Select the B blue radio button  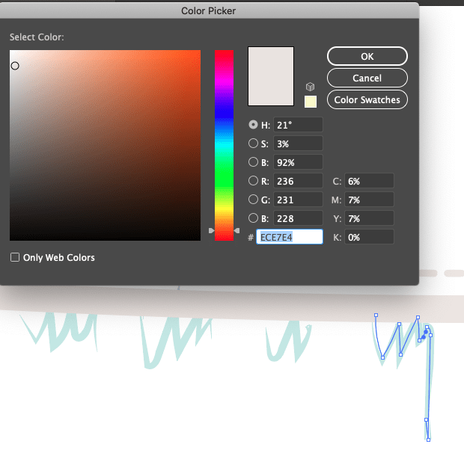[253, 218]
